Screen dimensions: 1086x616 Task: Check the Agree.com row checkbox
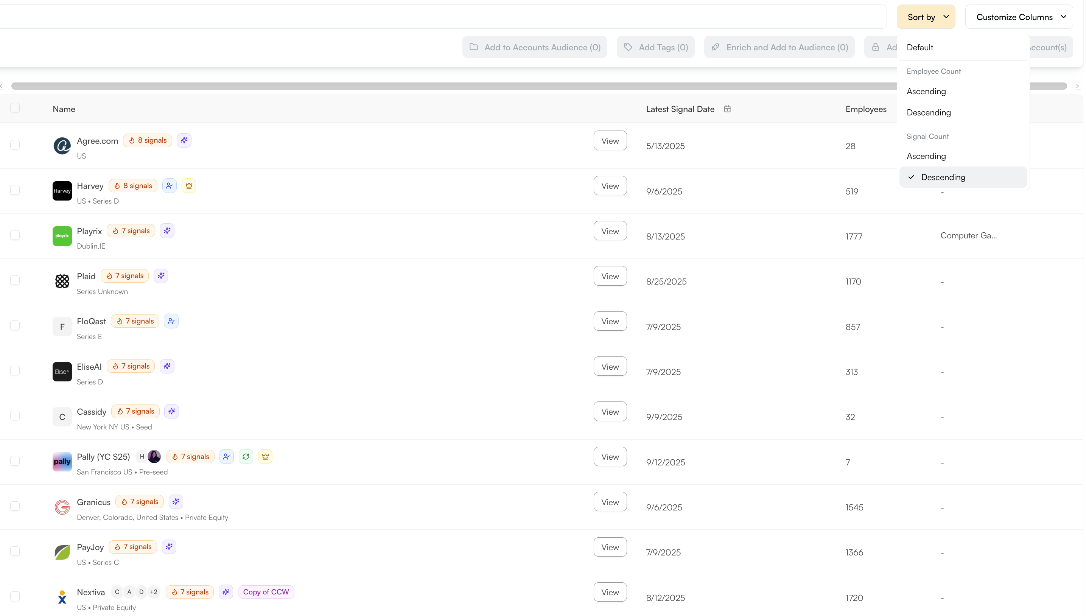coord(15,145)
